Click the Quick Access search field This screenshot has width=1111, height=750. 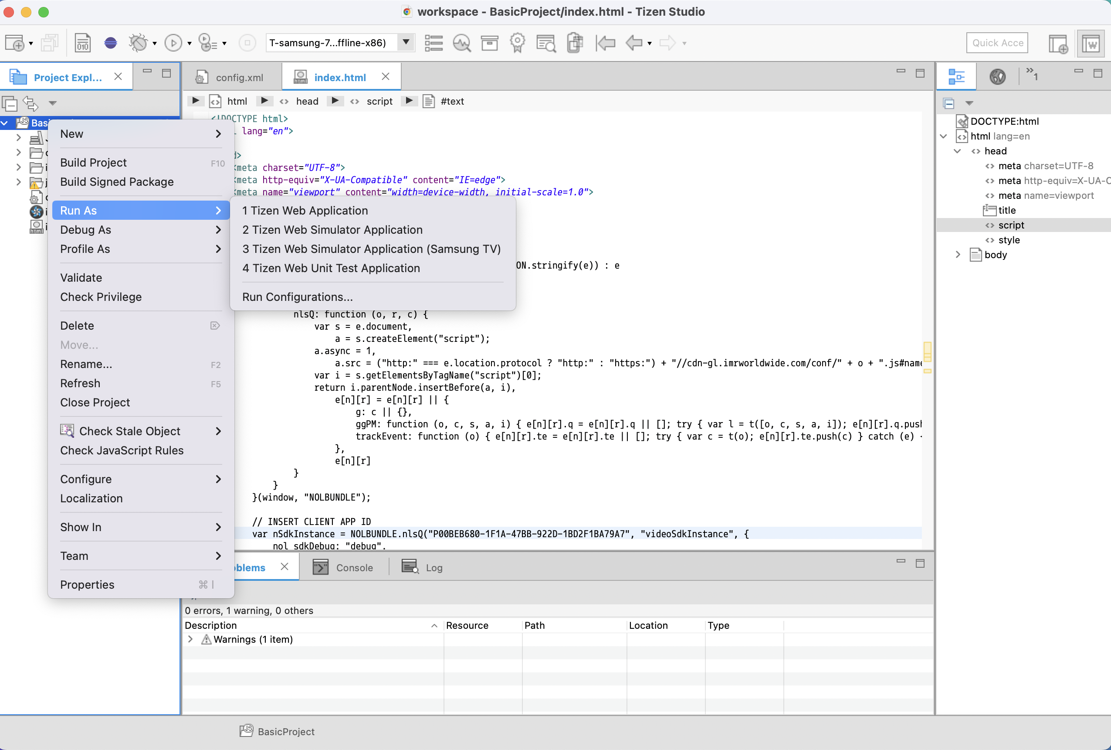tap(997, 43)
